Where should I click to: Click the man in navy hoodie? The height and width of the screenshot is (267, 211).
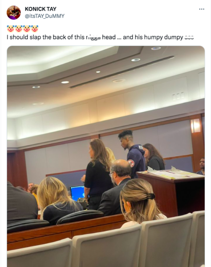pos(133,153)
